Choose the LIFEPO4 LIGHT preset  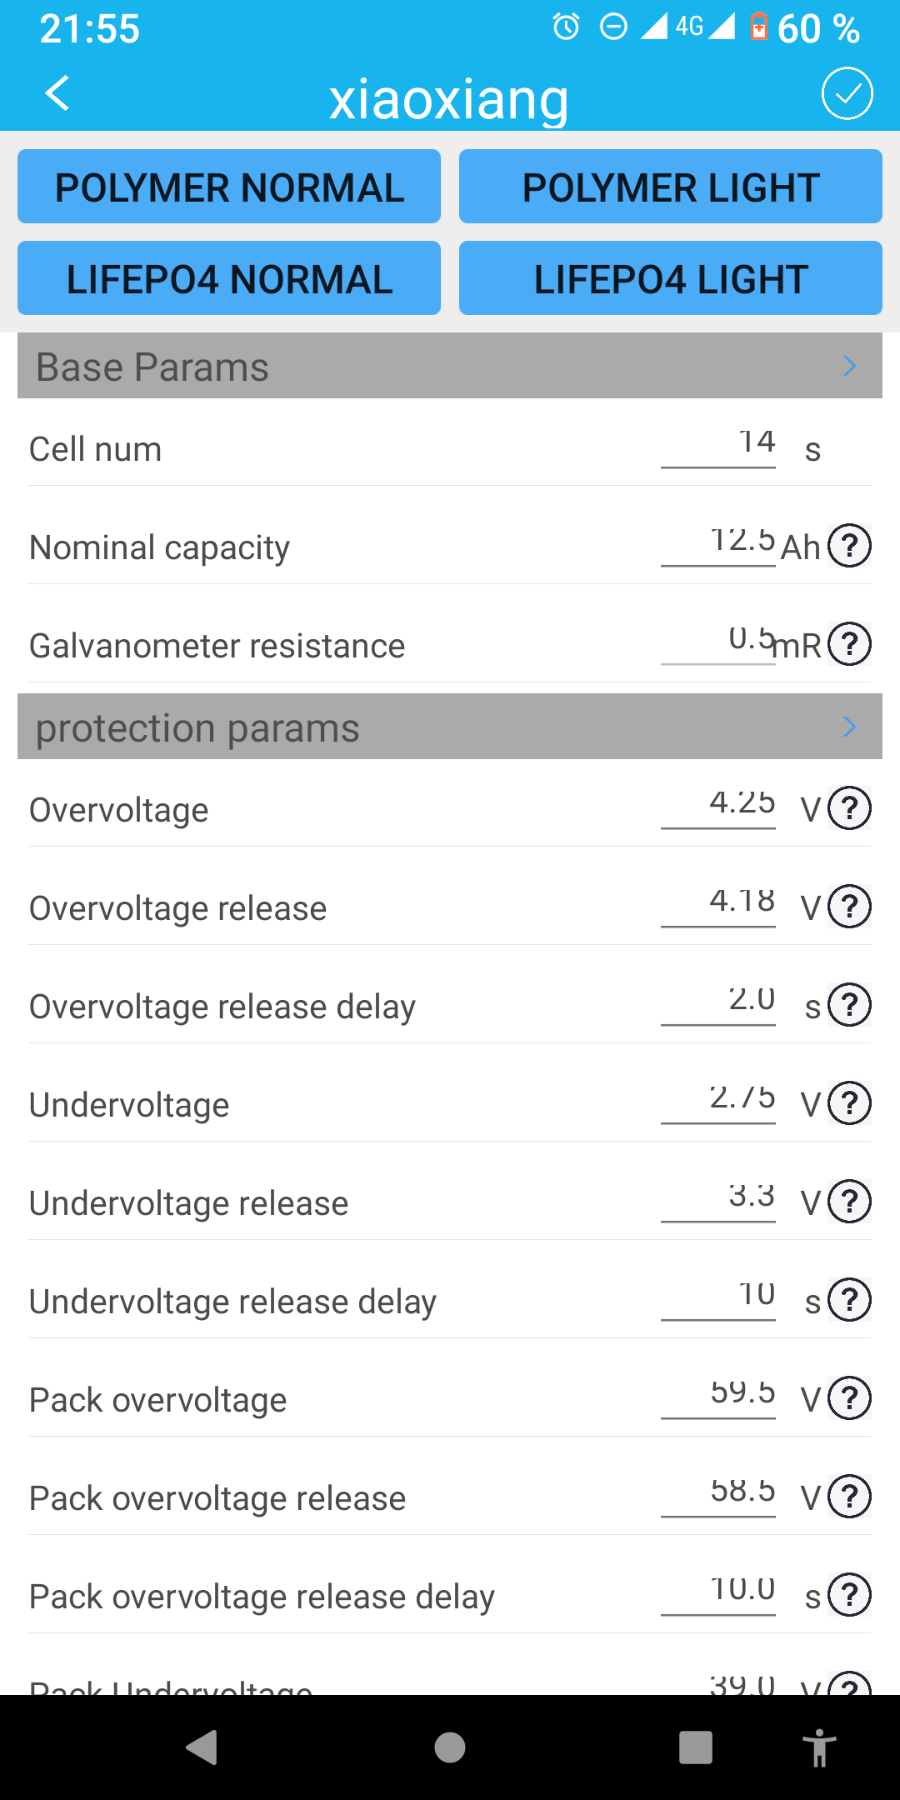670,278
